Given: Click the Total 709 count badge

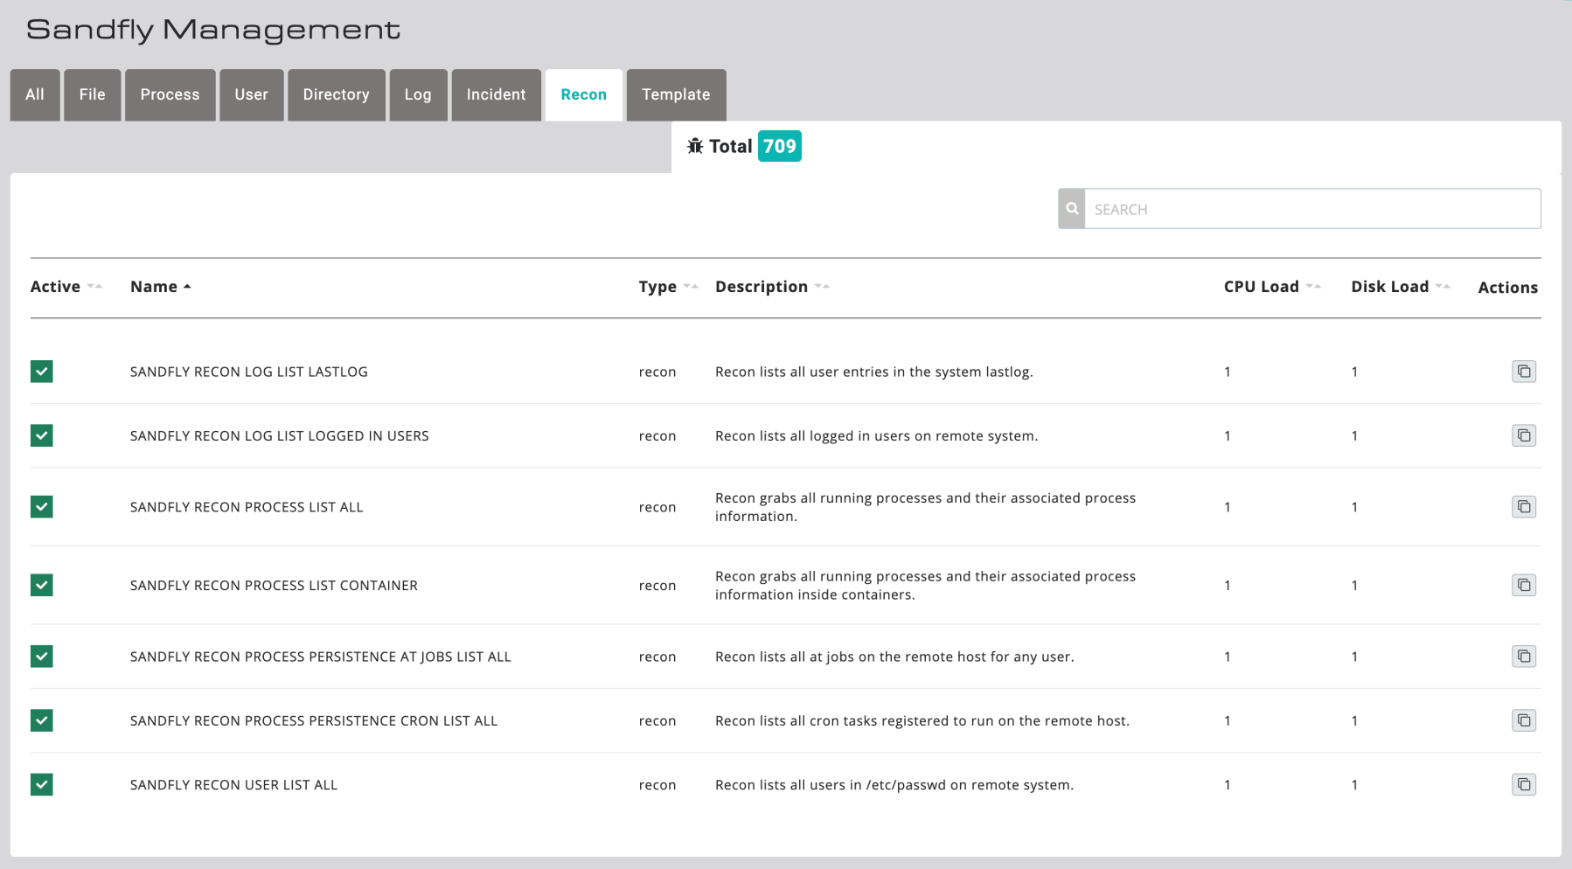Looking at the screenshot, I should [x=780, y=146].
